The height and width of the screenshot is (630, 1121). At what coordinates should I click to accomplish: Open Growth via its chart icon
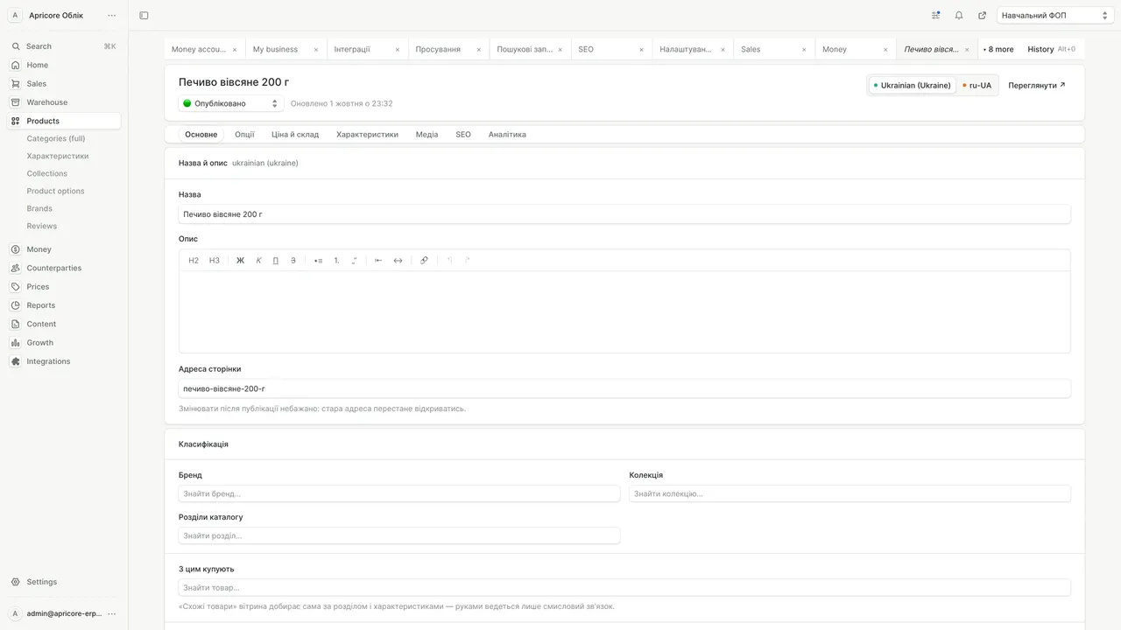[16, 343]
